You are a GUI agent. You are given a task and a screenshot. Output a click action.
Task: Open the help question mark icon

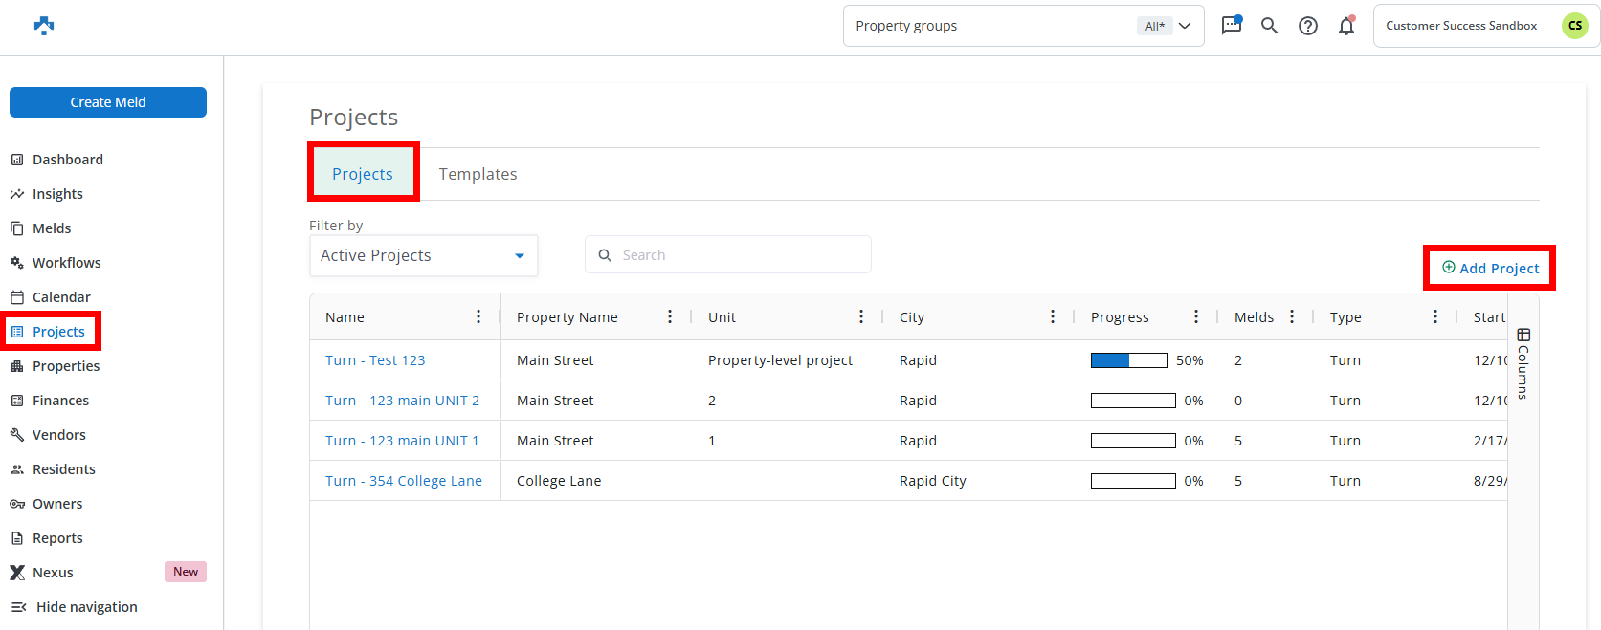(x=1307, y=26)
